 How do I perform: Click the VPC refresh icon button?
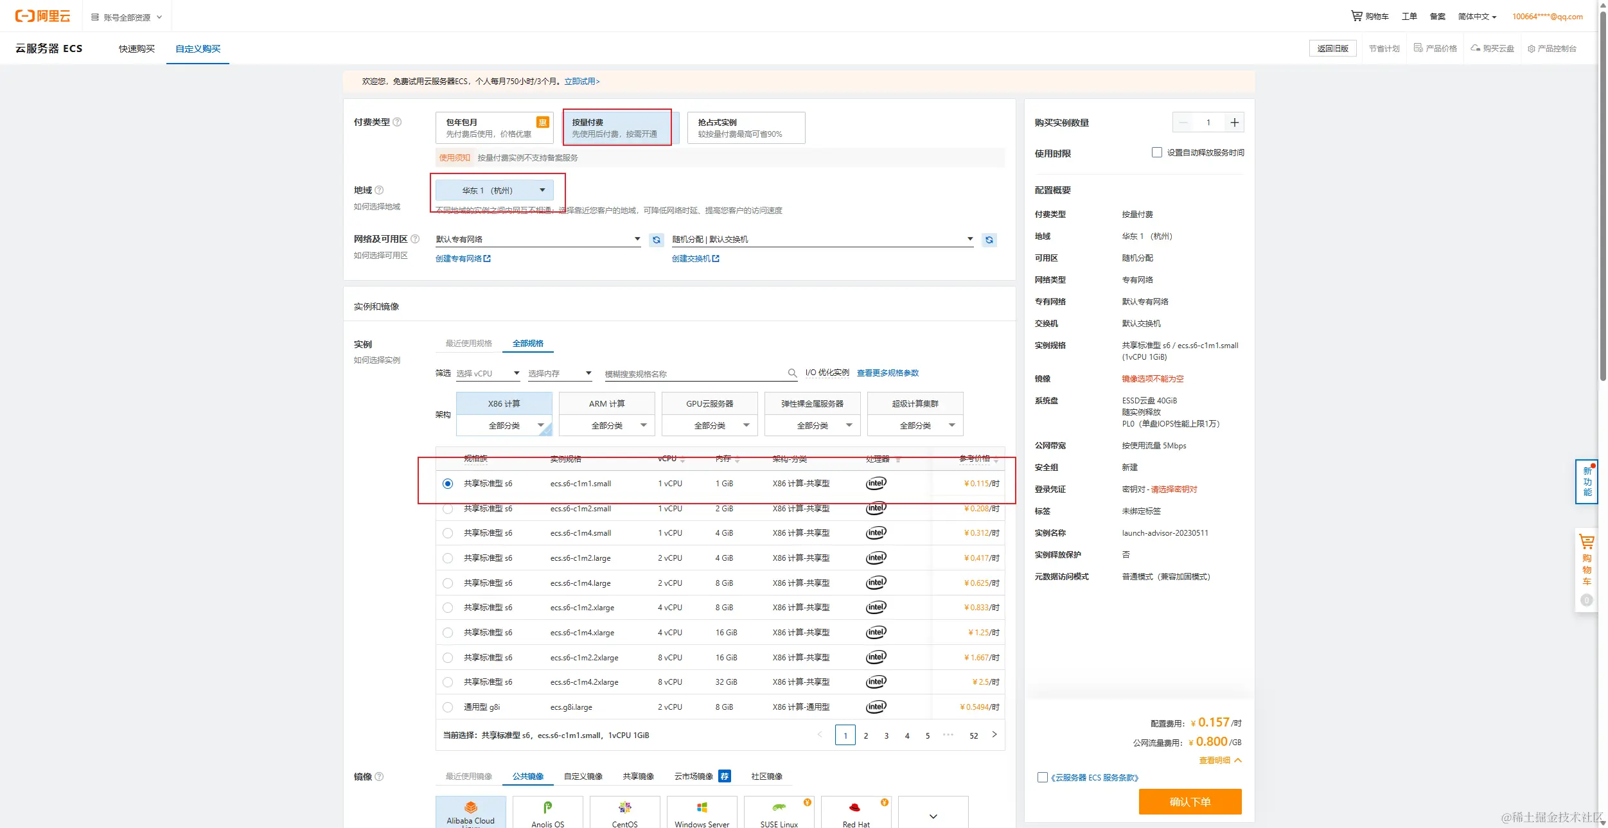click(656, 240)
